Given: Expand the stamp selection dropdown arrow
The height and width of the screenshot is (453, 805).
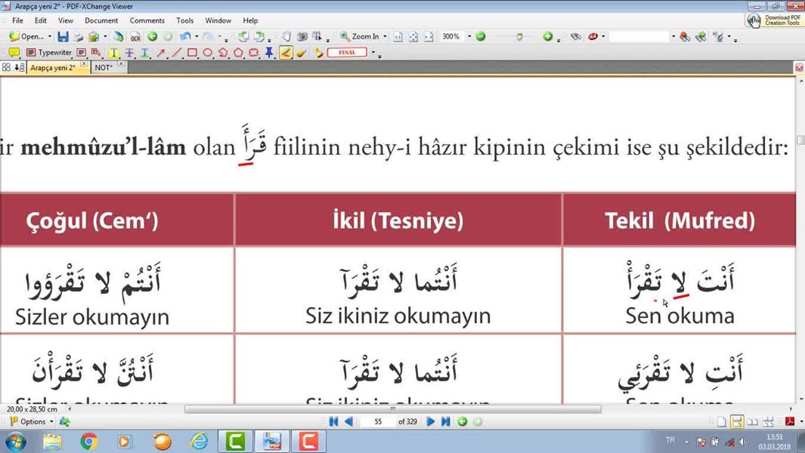Looking at the screenshot, I should (373, 52).
